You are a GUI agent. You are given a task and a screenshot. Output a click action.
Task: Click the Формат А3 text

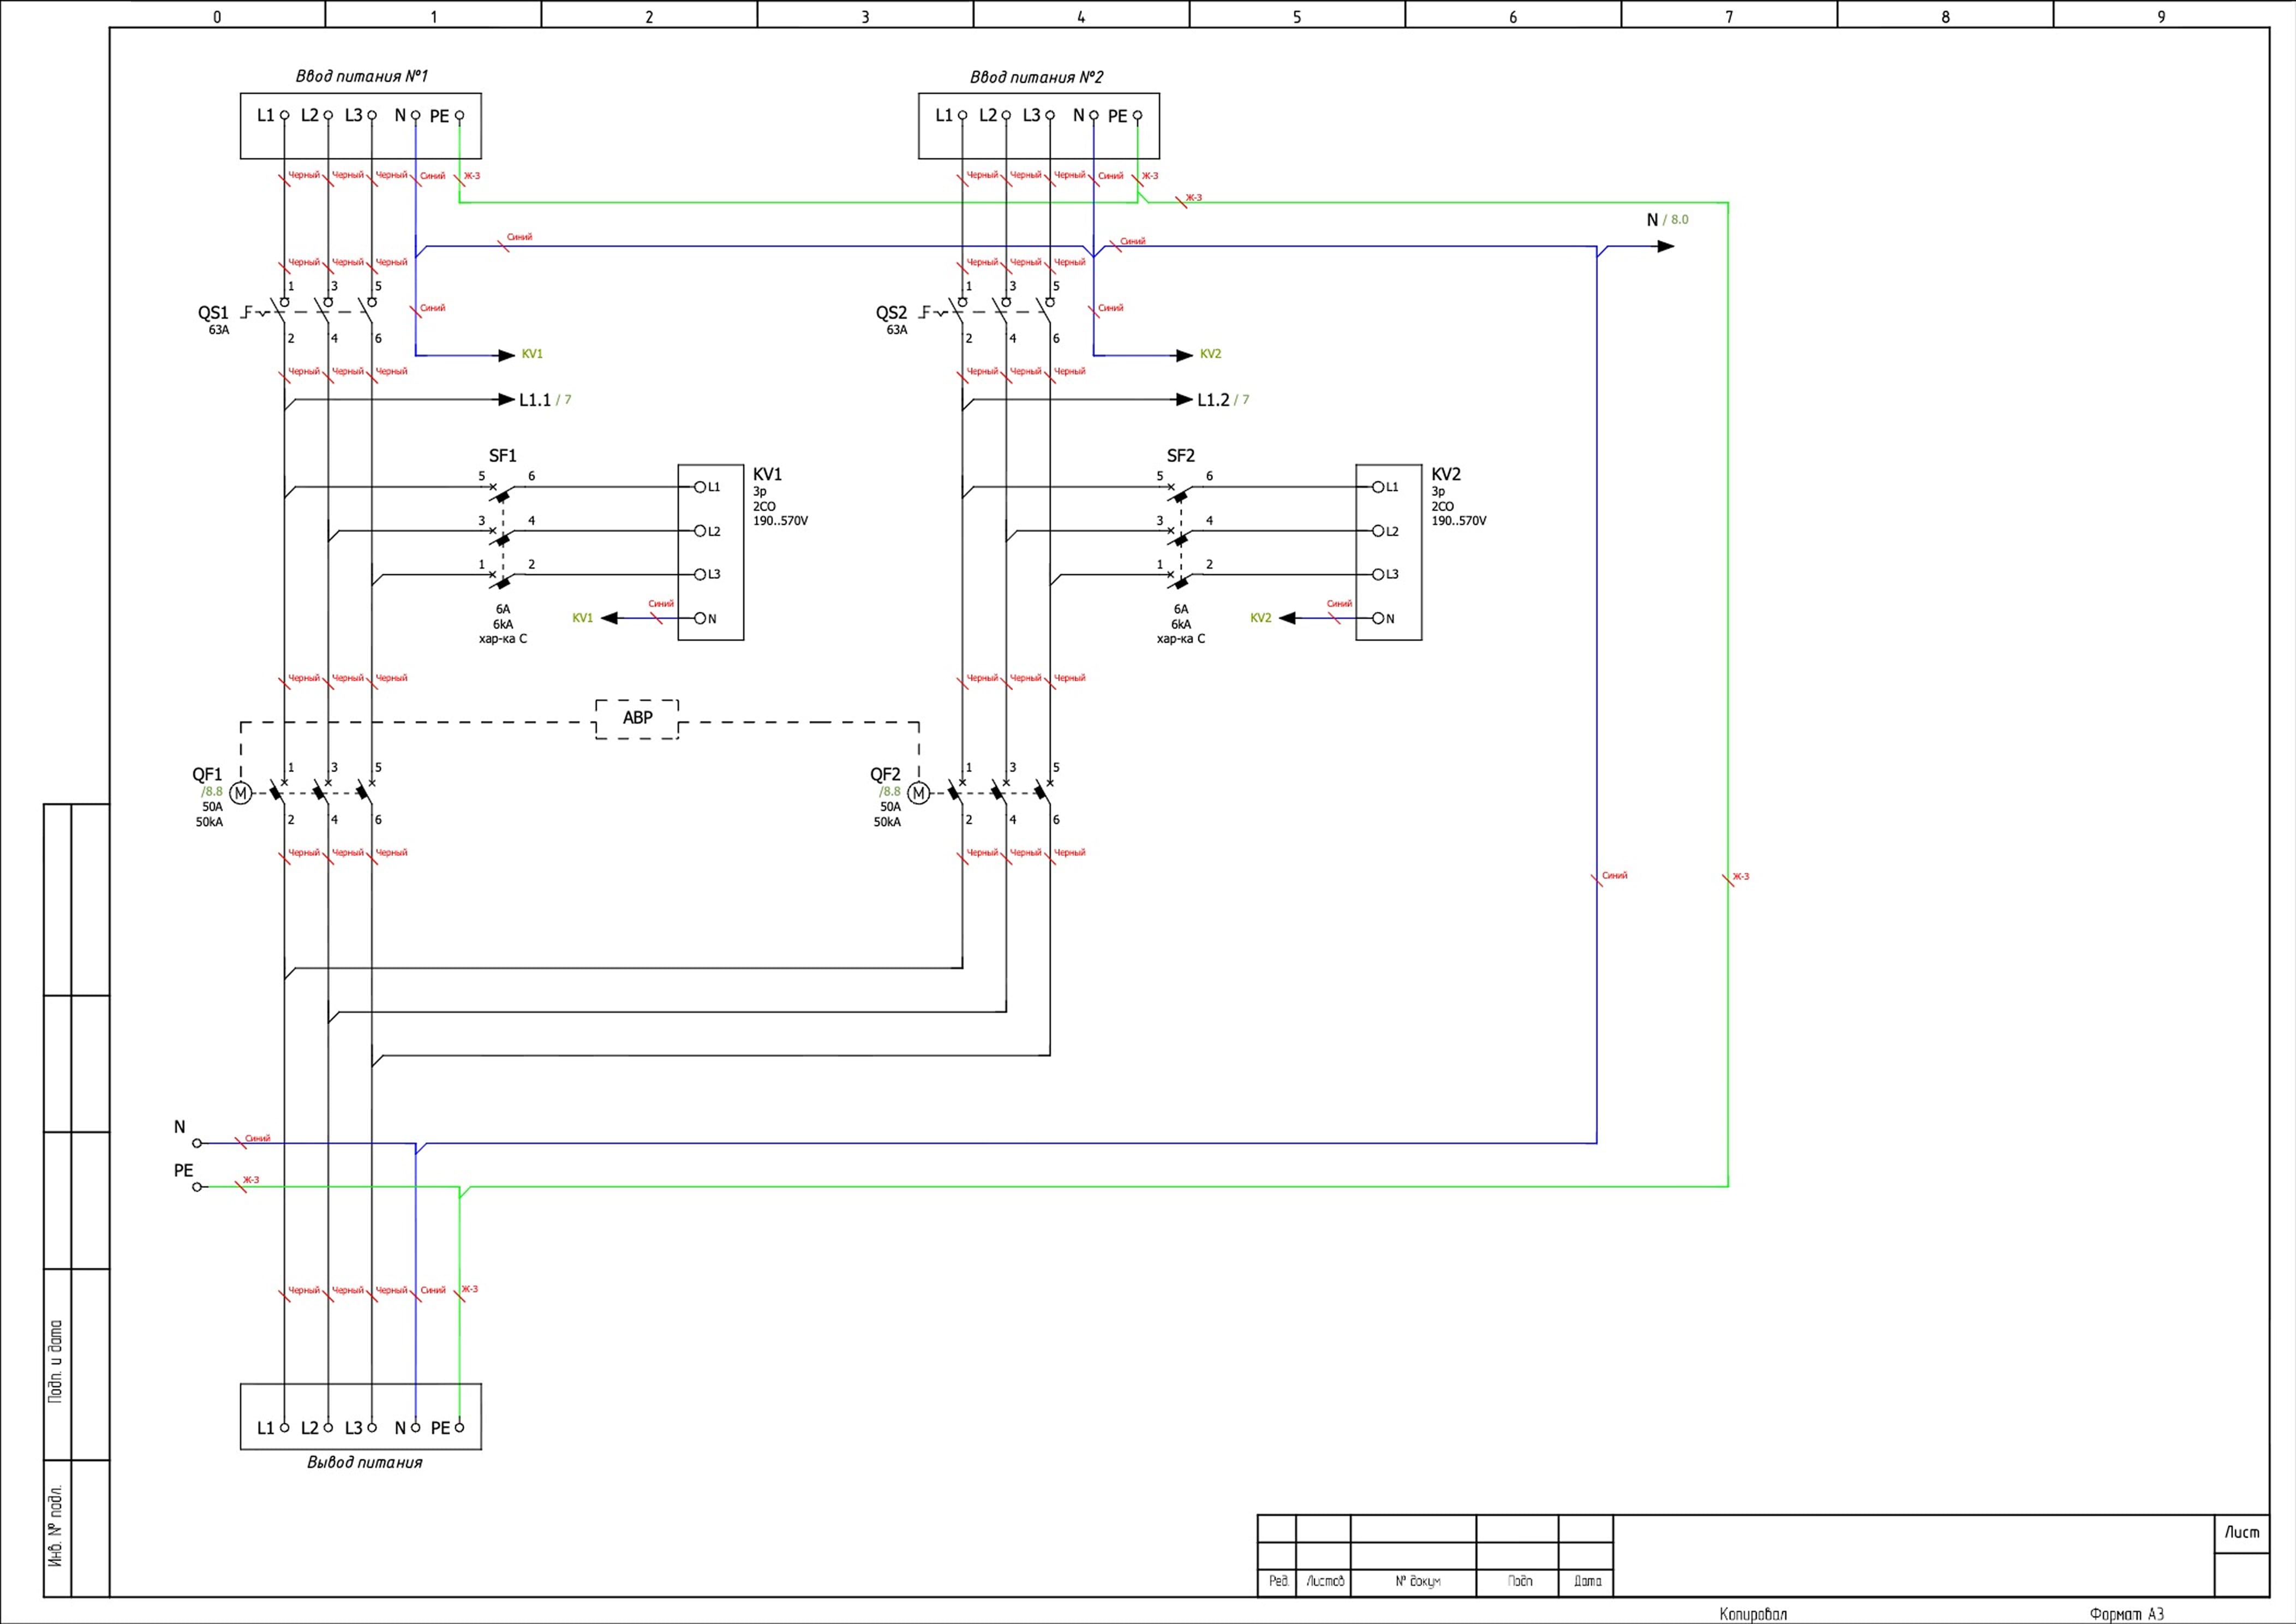coord(2126,1614)
